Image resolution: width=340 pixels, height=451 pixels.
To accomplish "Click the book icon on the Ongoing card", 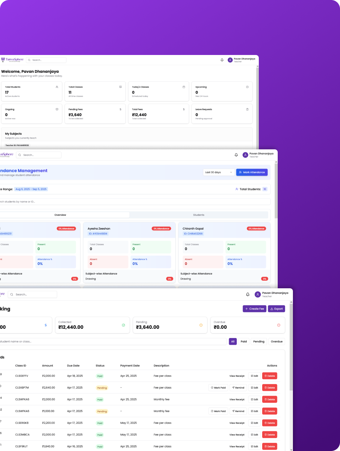I will (x=57, y=109).
